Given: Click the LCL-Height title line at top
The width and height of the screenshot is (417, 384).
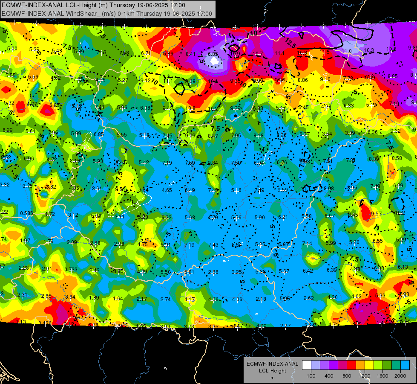Looking at the screenshot, I should (93, 5).
